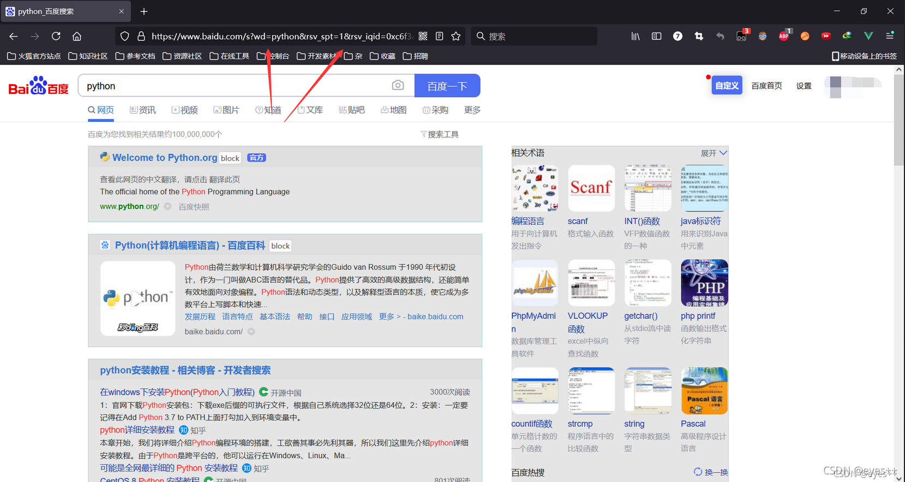Open the Firefox application menu

click(x=890, y=36)
